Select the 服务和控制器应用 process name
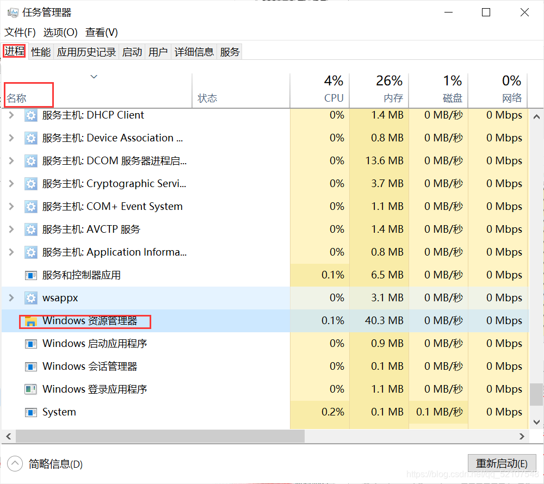Viewport: 544px width, 484px height. click(x=81, y=275)
